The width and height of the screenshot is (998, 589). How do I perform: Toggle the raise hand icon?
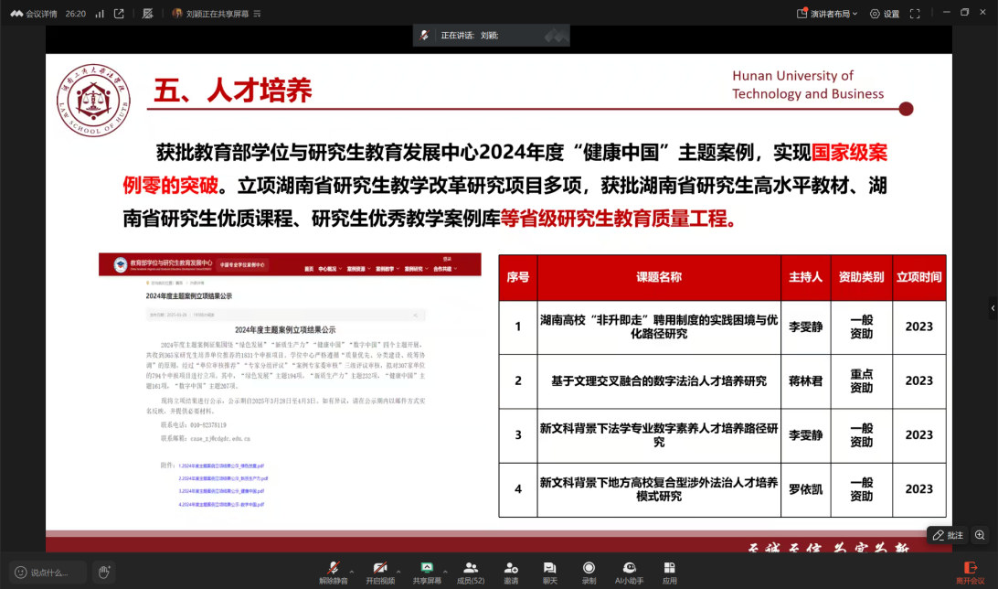[104, 573]
